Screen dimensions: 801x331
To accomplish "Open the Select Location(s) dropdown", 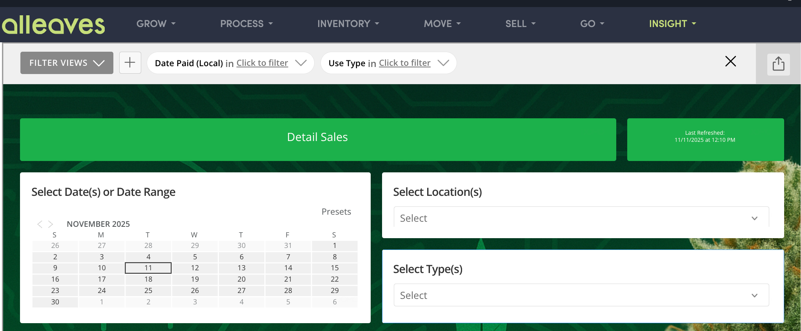I will click(581, 218).
